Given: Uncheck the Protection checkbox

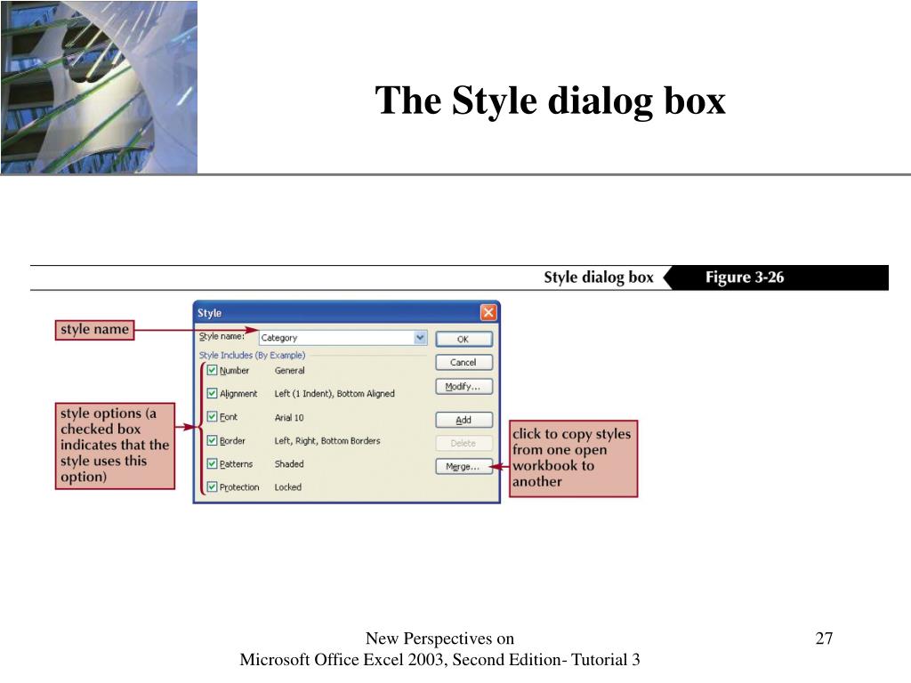Looking at the screenshot, I should [x=212, y=486].
